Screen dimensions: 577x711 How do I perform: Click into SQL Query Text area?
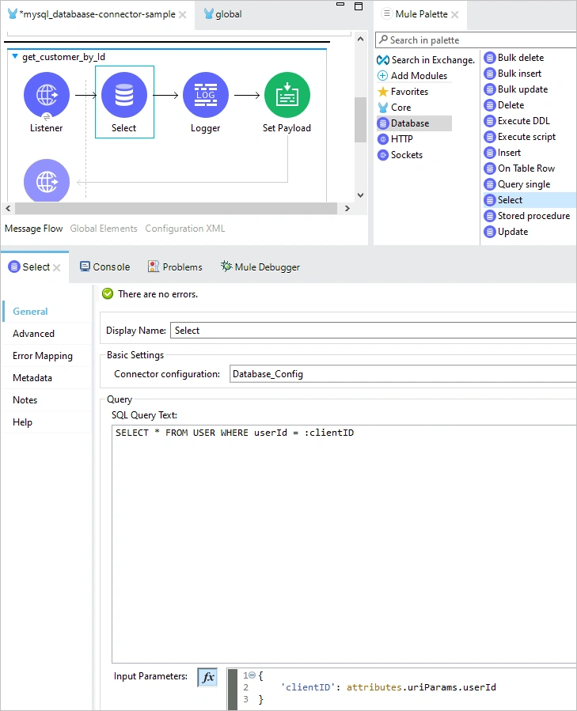(344, 543)
